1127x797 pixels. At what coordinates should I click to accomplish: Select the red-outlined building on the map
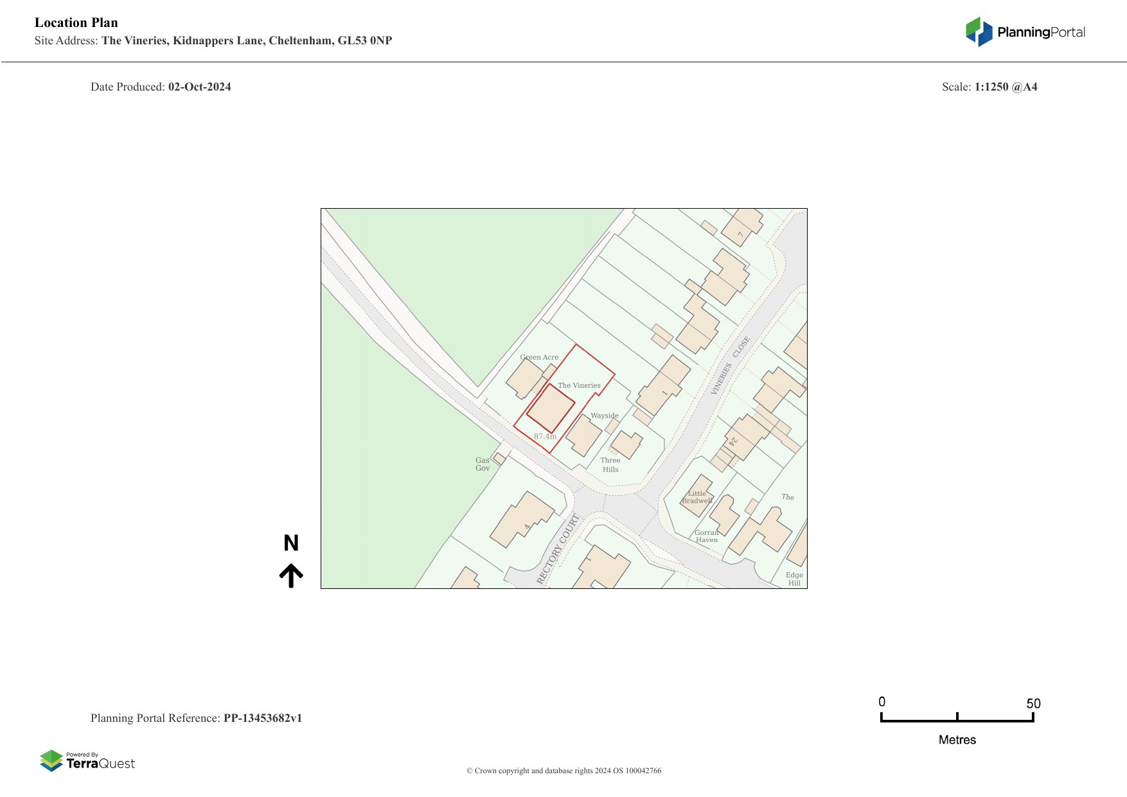(551, 408)
